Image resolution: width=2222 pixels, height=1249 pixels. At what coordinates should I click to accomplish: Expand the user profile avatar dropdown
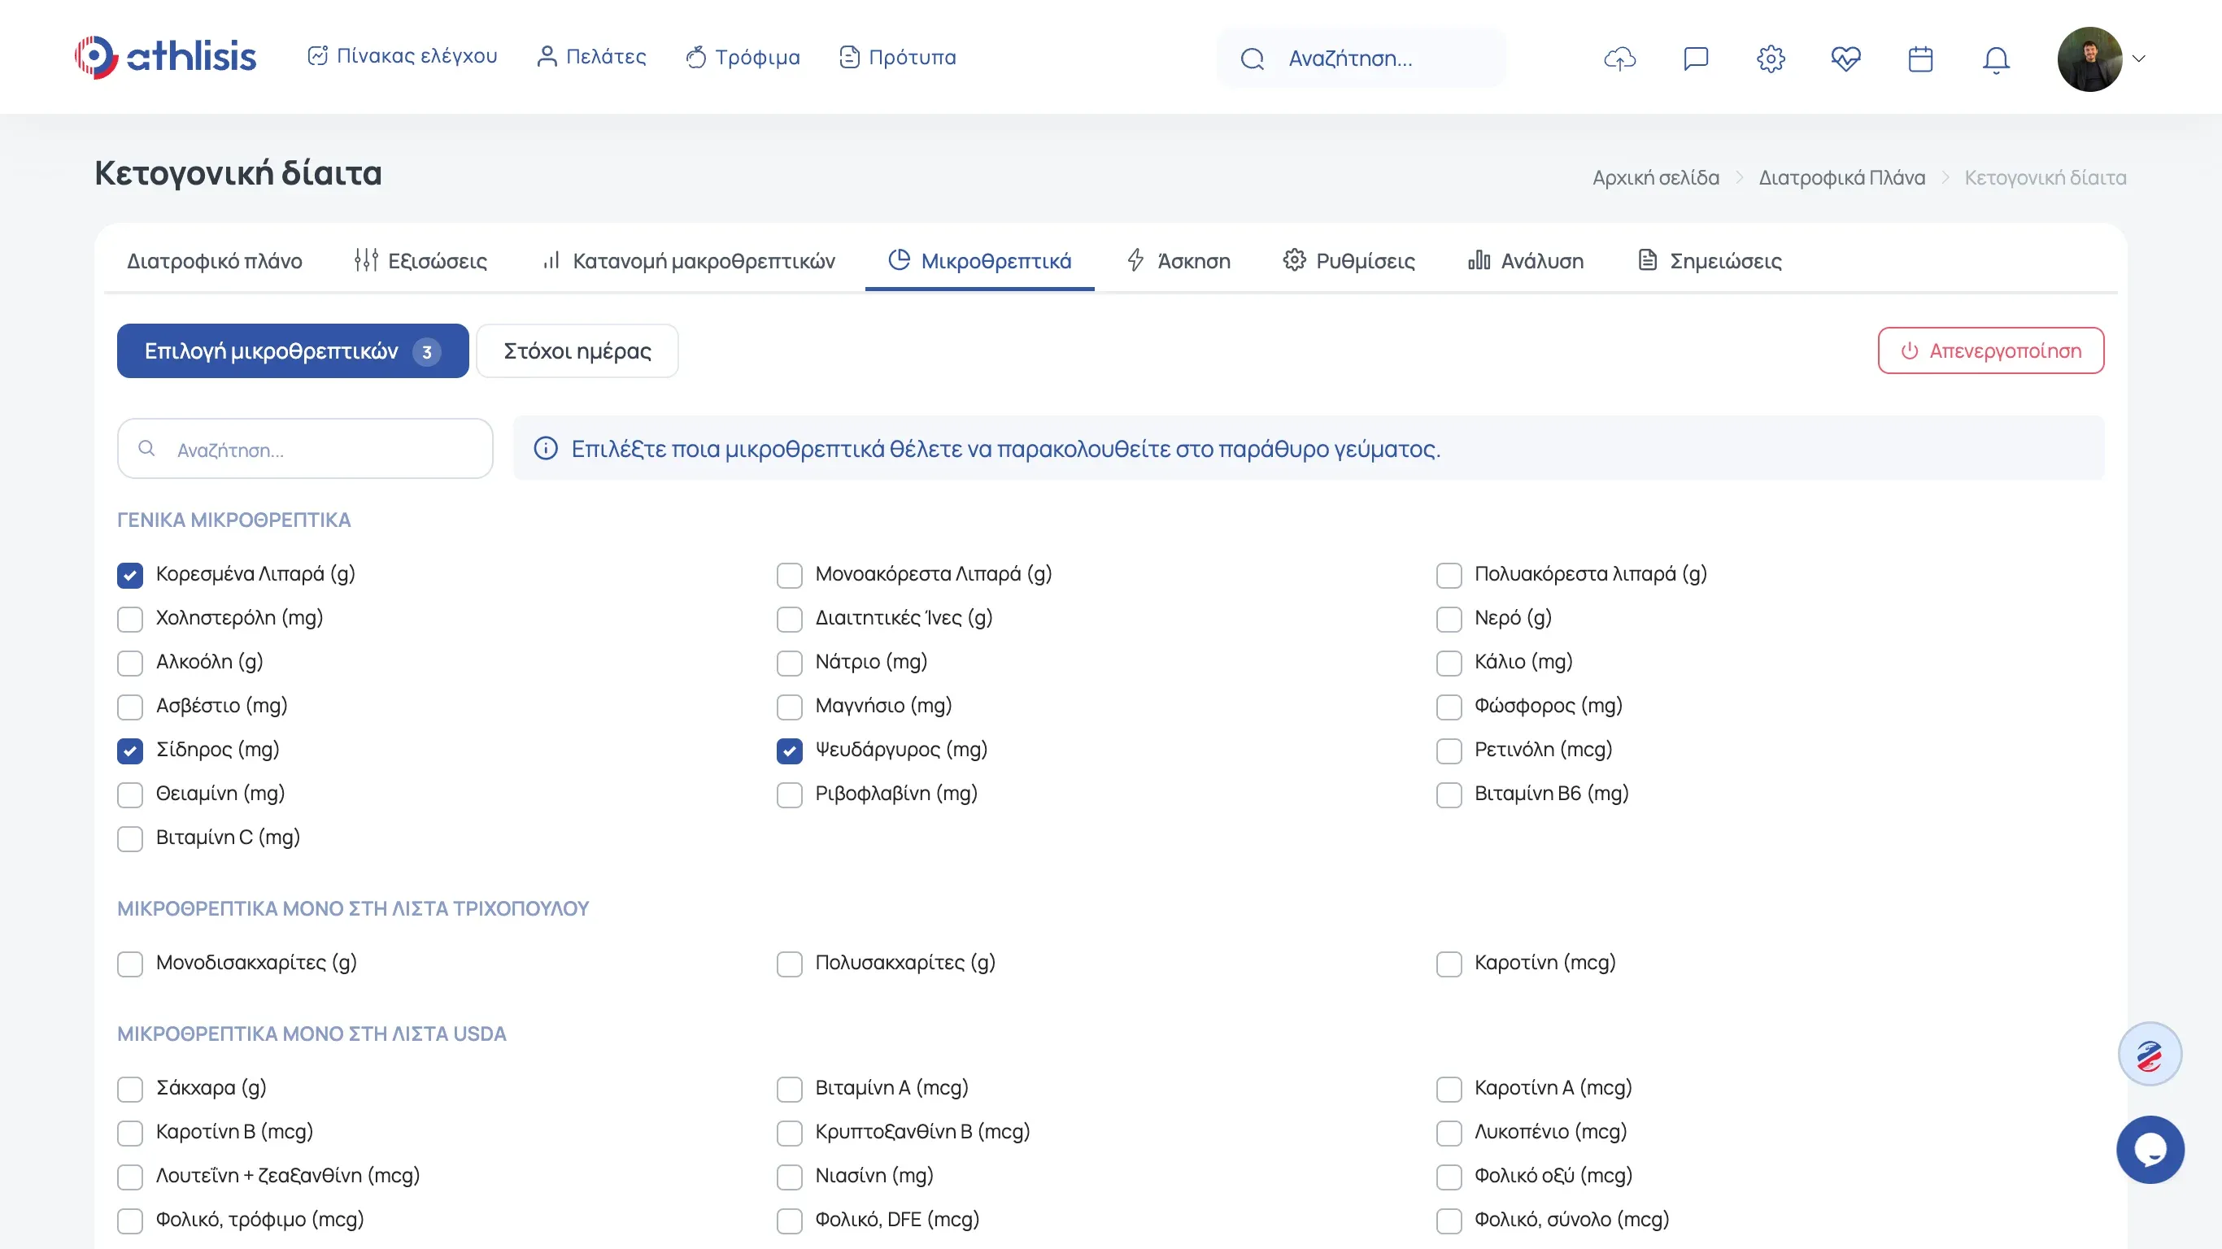(2102, 59)
